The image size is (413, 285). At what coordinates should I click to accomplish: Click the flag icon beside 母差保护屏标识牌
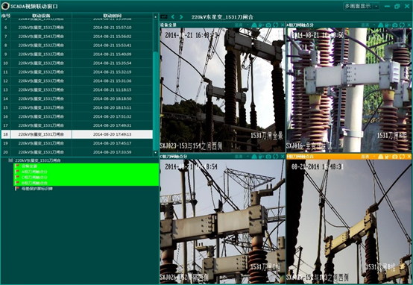click(17, 189)
